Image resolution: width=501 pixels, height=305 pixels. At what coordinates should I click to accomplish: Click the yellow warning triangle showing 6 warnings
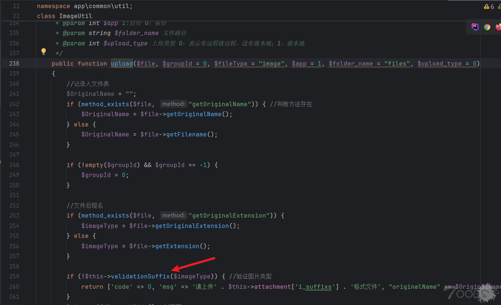pyautogui.click(x=487, y=6)
